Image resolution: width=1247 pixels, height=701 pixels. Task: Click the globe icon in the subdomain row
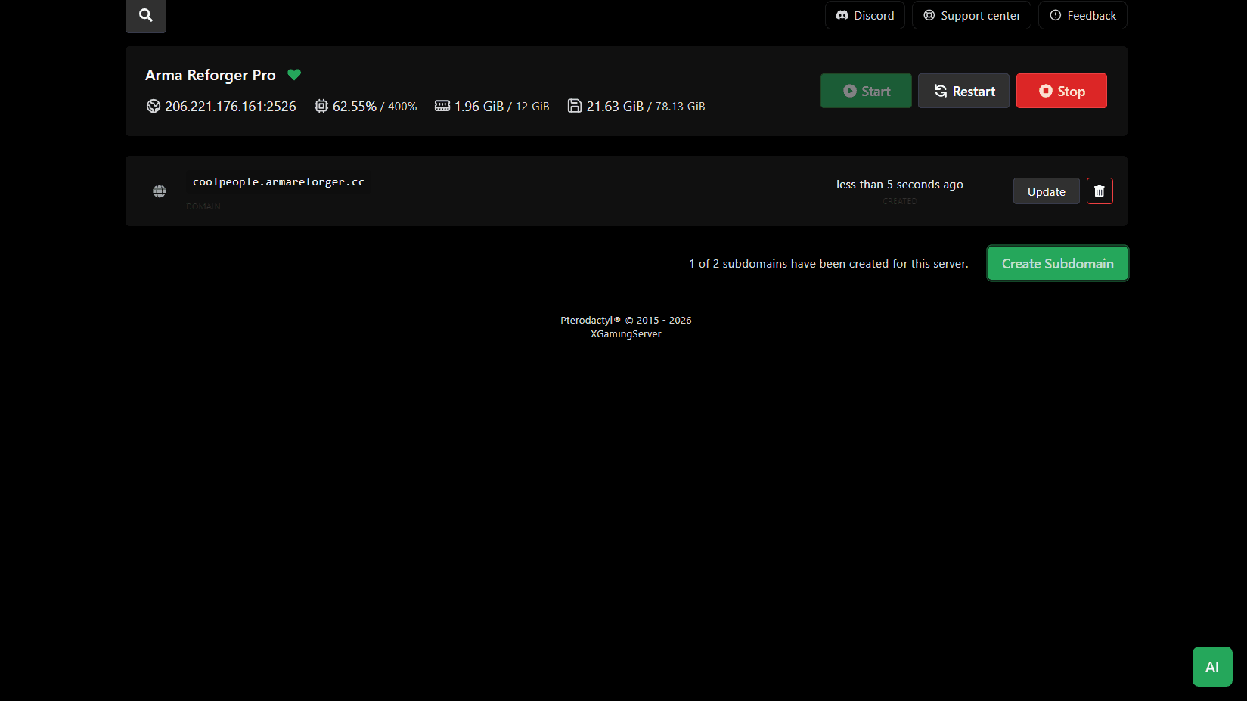(160, 191)
